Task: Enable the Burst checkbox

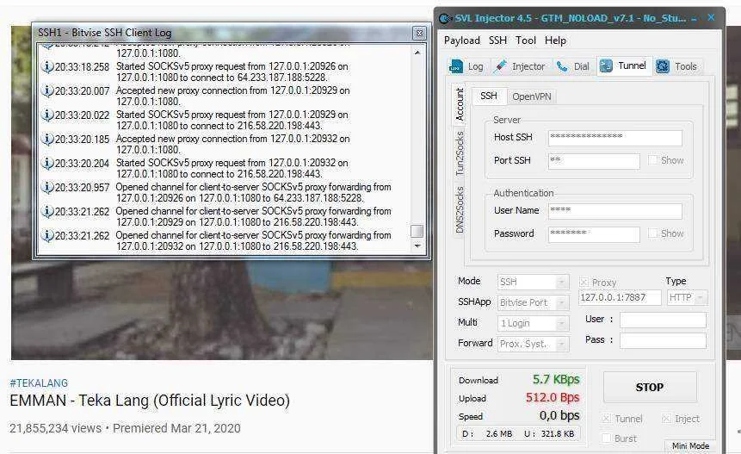Action: click(607, 438)
